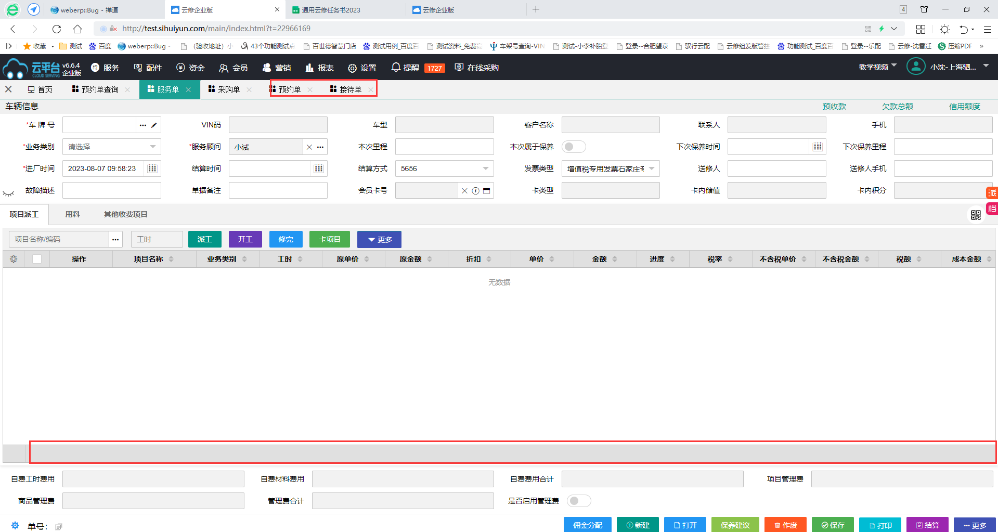Click the copy icon next to 单号
998x532 pixels.
pos(59,527)
